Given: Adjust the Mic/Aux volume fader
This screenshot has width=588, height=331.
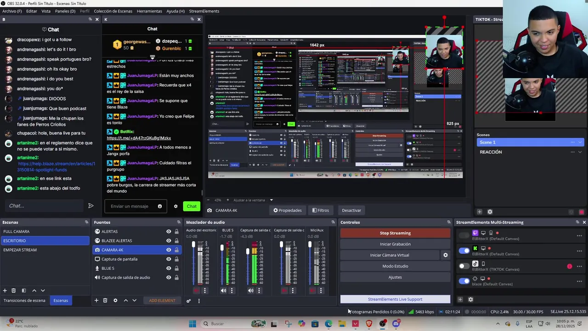Looking at the screenshot, I should [310, 245].
